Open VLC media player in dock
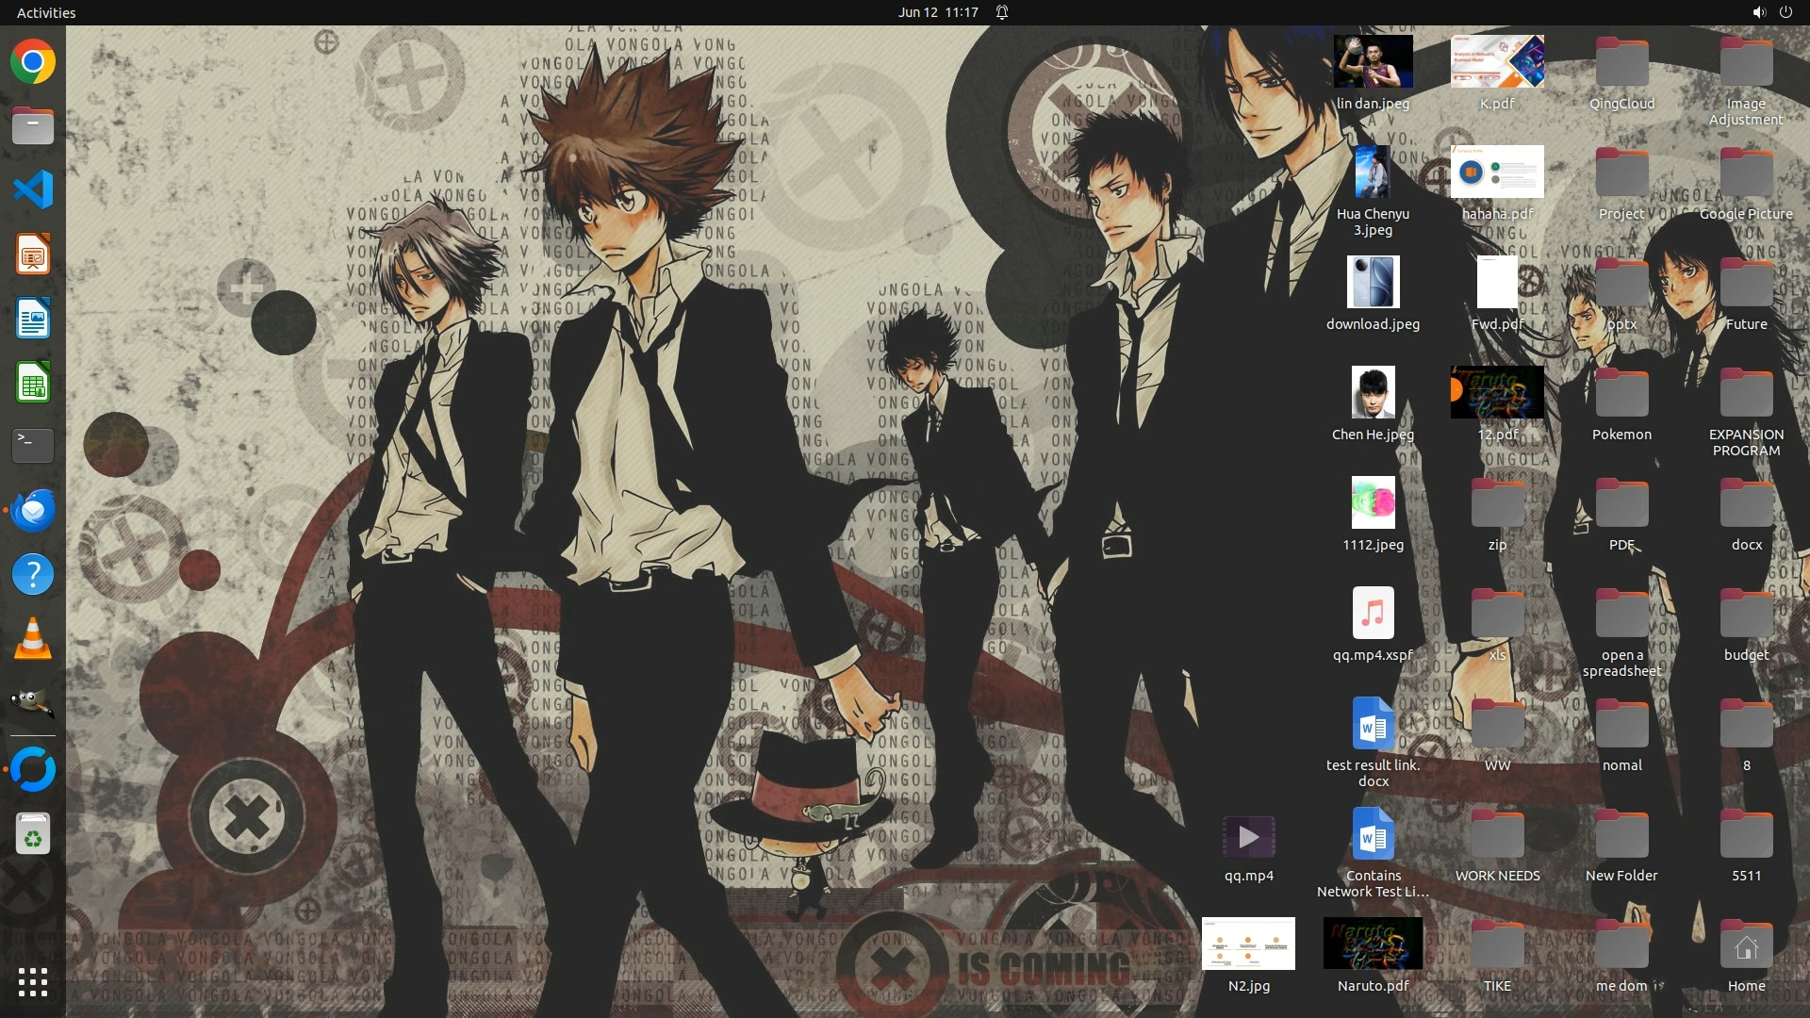Screen dimensions: 1810x1018 [33, 639]
